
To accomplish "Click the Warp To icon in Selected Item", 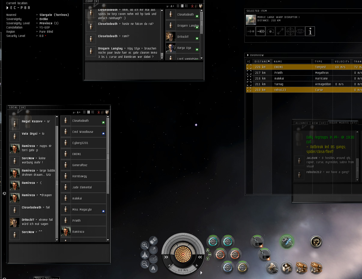I will point(261,31).
